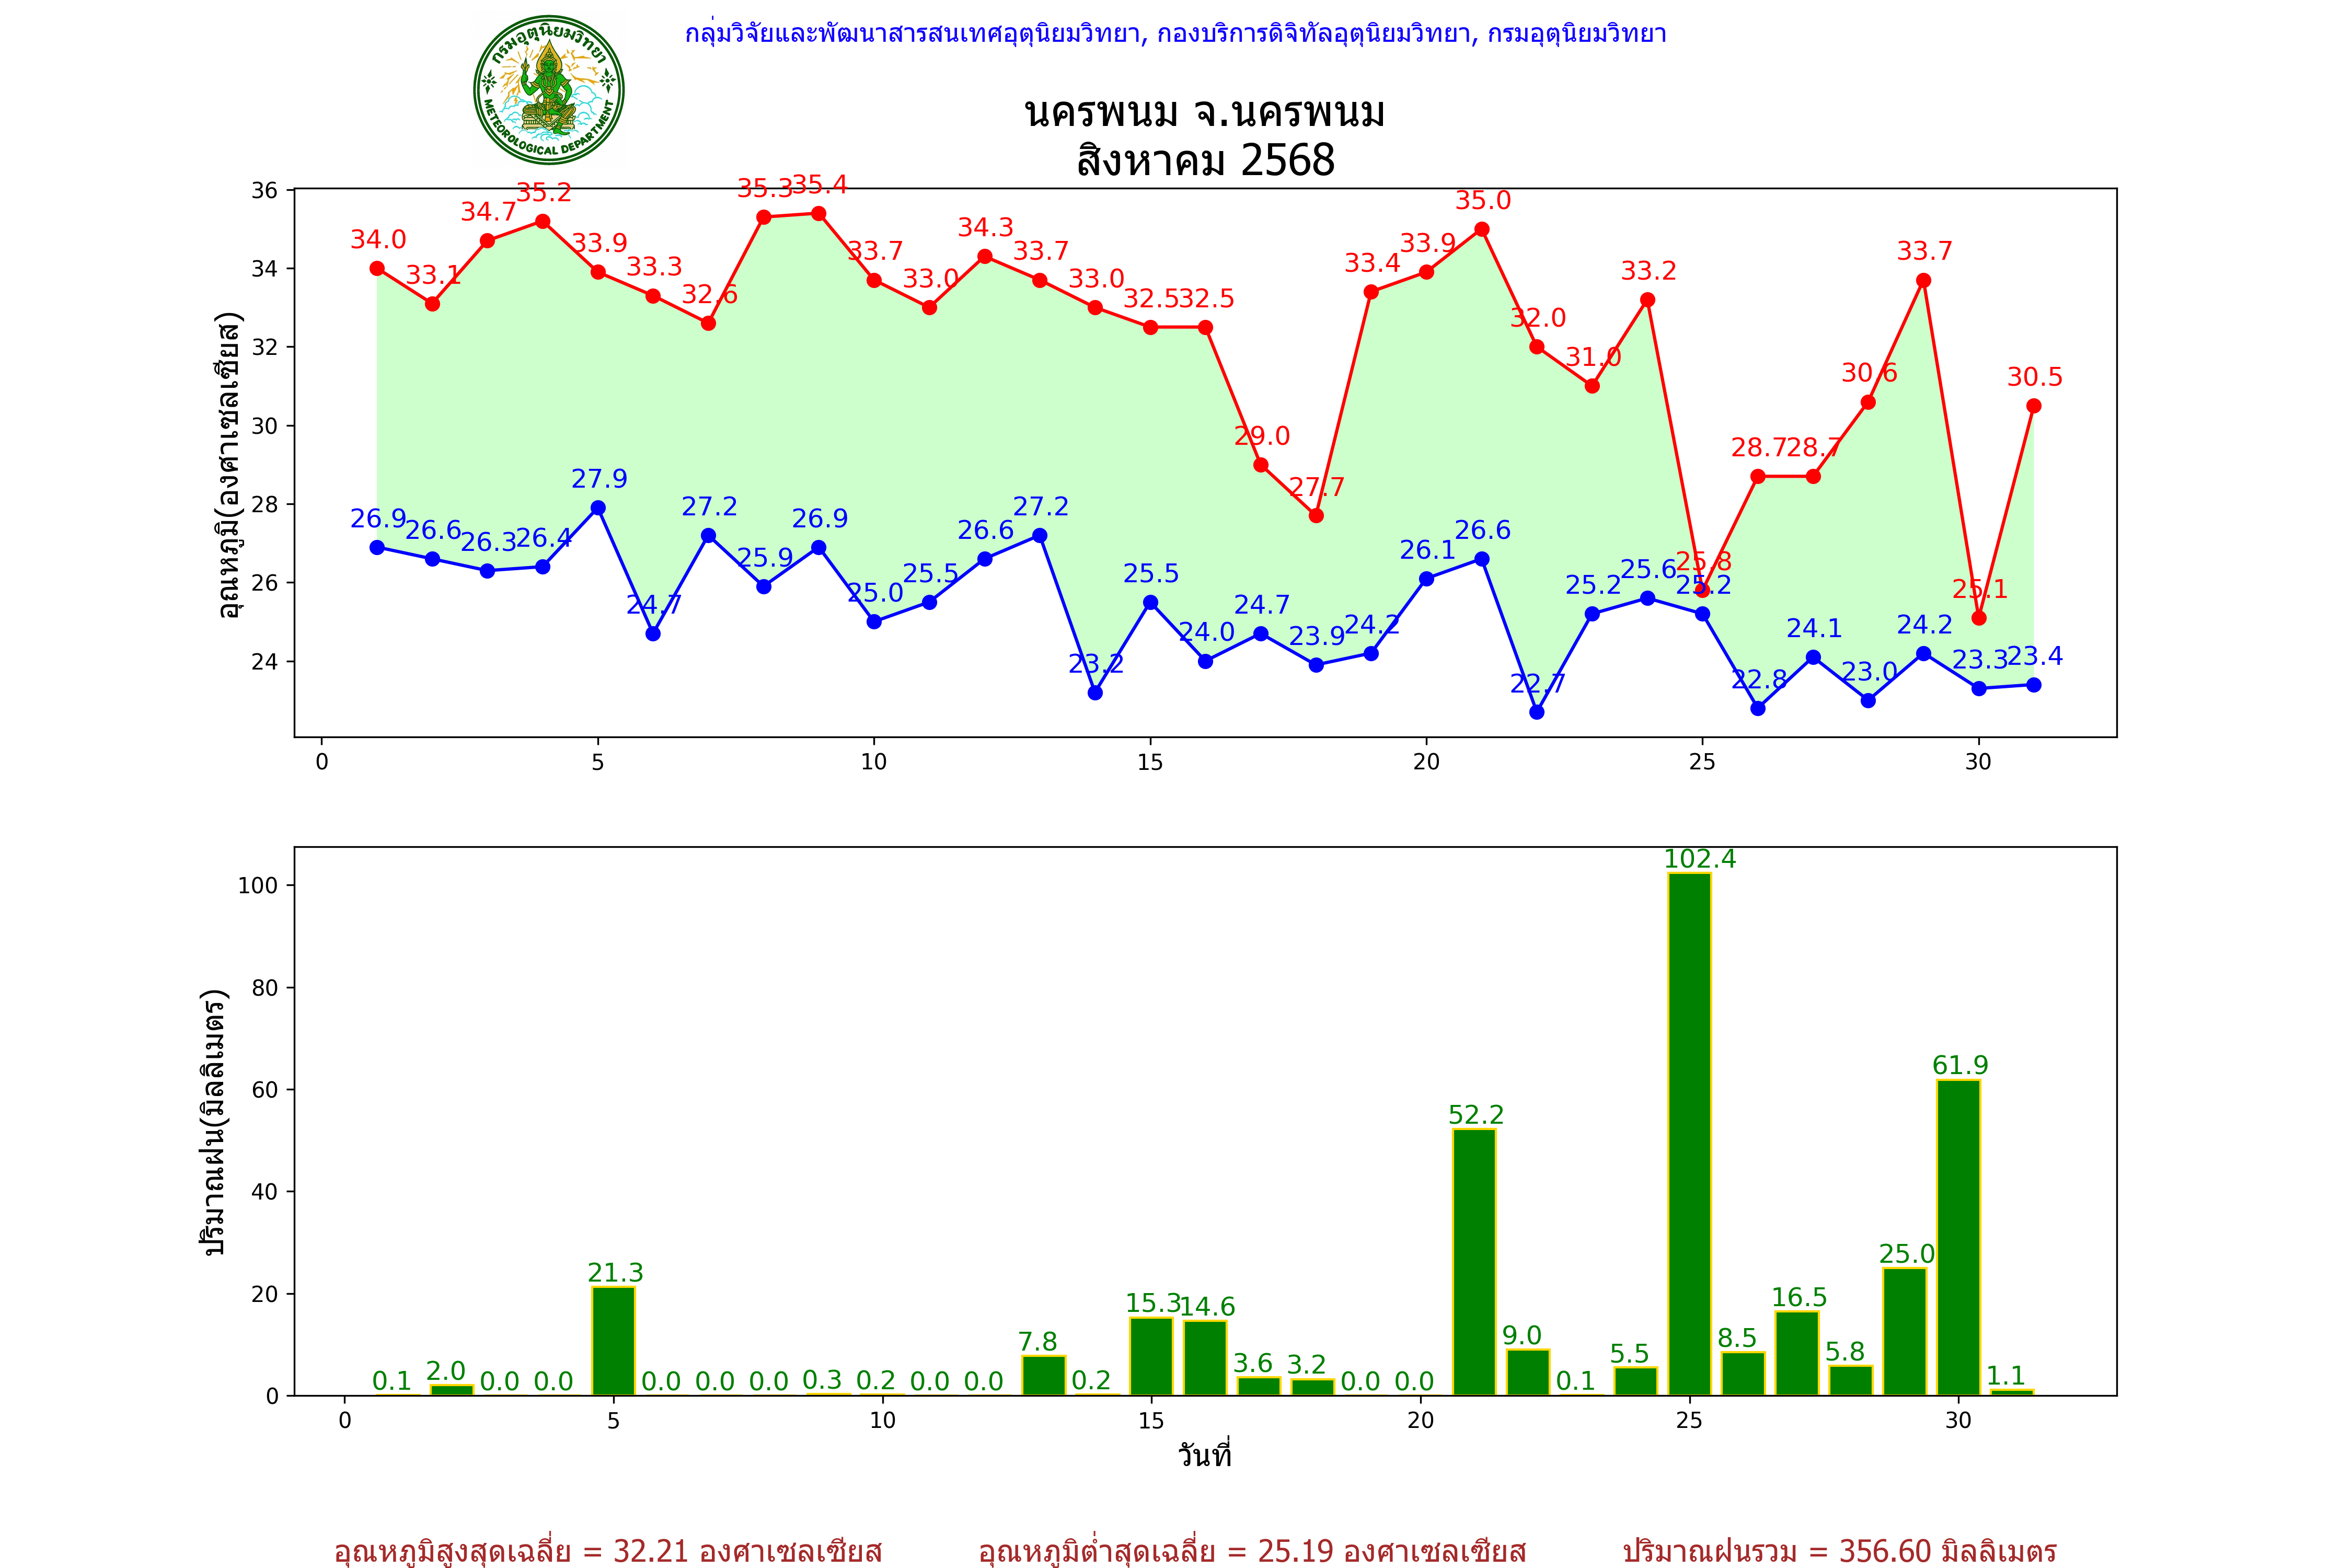Click the blue 27.9 min temperature point
2352x1568 pixels.
click(x=598, y=508)
